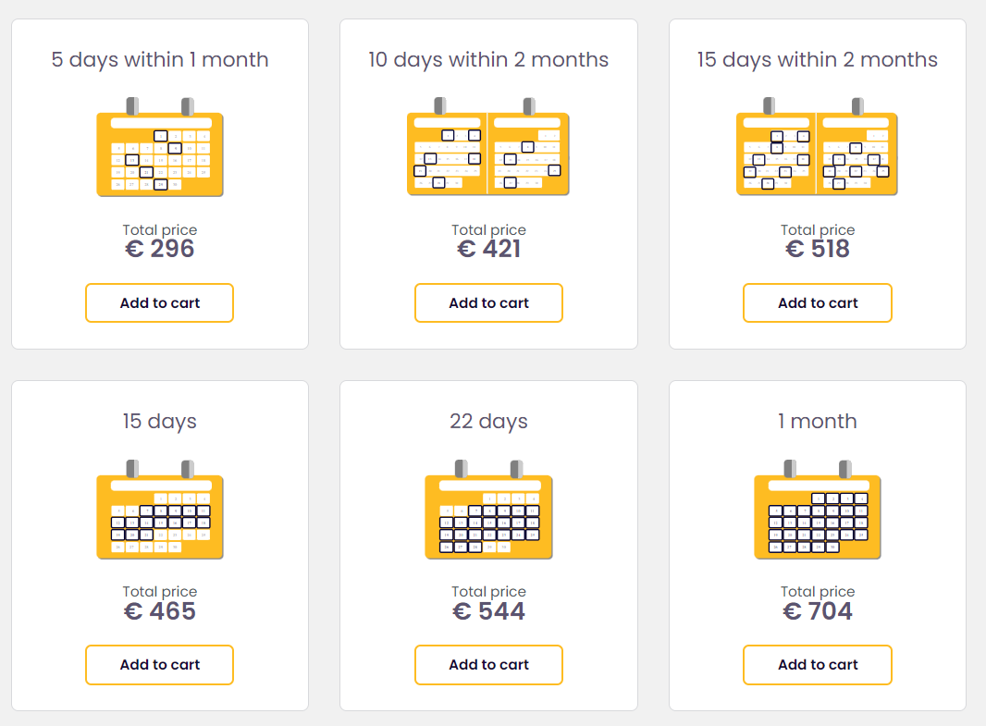Image resolution: width=986 pixels, height=726 pixels.
Task: Add the € 518 pass to cart
Action: tap(817, 302)
